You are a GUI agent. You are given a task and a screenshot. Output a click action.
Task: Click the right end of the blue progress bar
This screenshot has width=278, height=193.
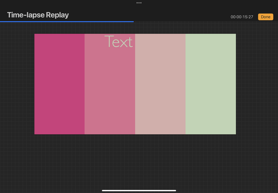coord(133,22)
